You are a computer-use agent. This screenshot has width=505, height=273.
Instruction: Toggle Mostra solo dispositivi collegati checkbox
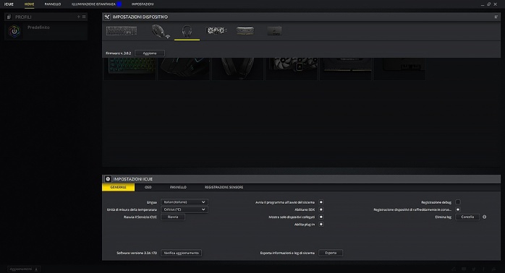[321, 217]
